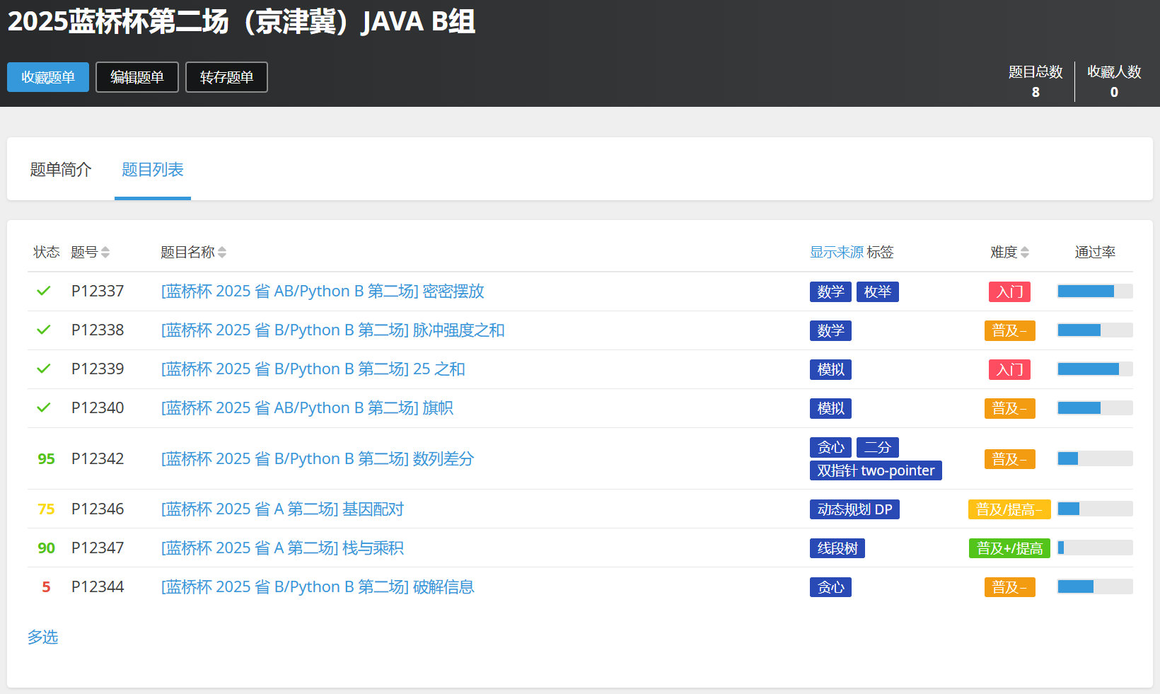This screenshot has width=1160, height=694.
Task: Click the 模拟 tag on P12339 row
Action: pos(830,370)
